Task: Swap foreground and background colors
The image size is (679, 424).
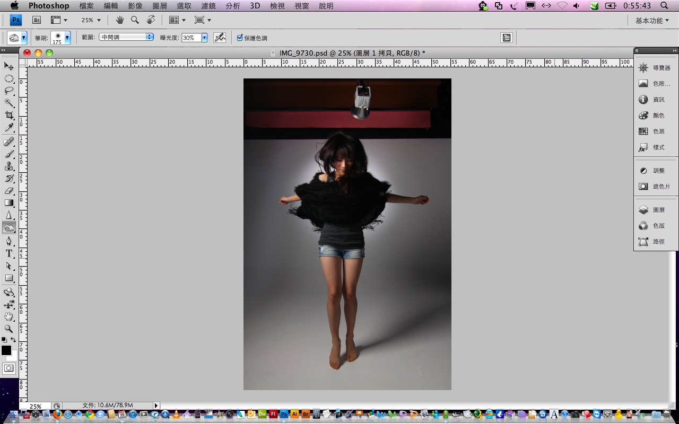Action: [x=13, y=340]
